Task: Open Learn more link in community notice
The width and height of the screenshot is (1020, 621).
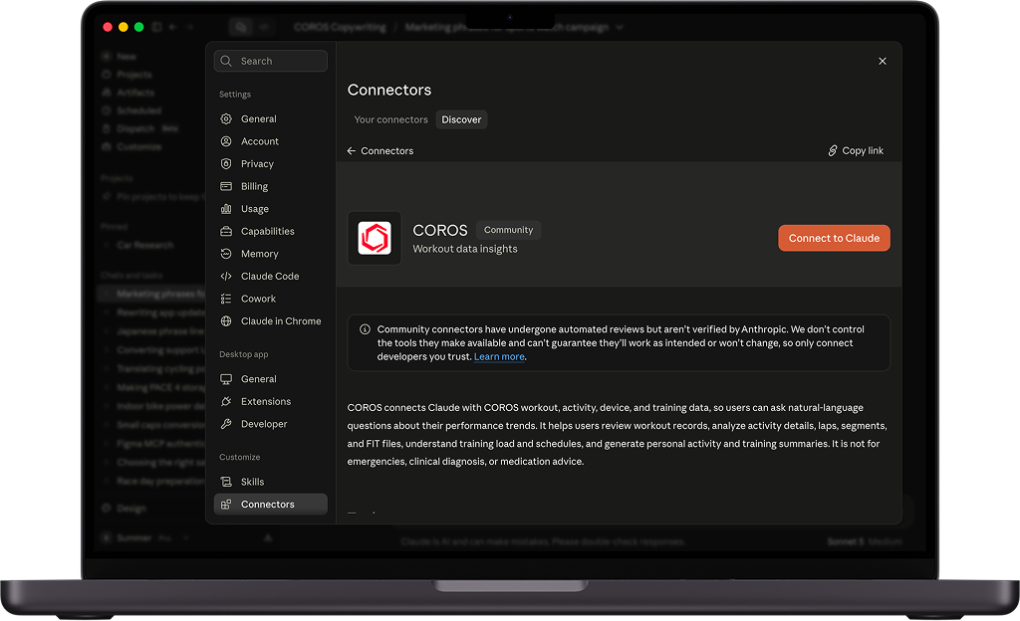Action: [499, 356]
